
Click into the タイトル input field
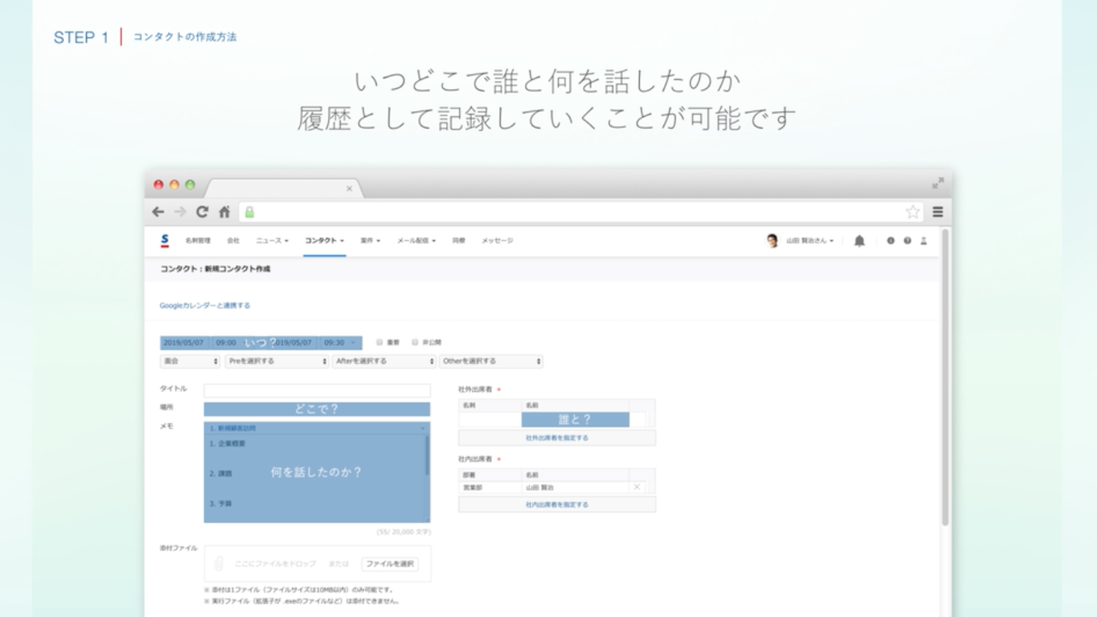(317, 390)
